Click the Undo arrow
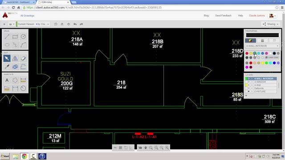The height and width of the screenshot is (160, 285). pos(75,24)
